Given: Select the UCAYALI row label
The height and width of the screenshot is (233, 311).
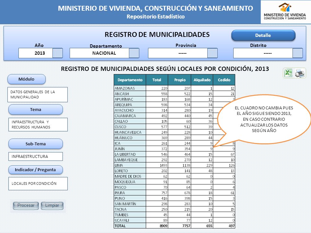Looking at the screenshot, I should coord(130,220).
